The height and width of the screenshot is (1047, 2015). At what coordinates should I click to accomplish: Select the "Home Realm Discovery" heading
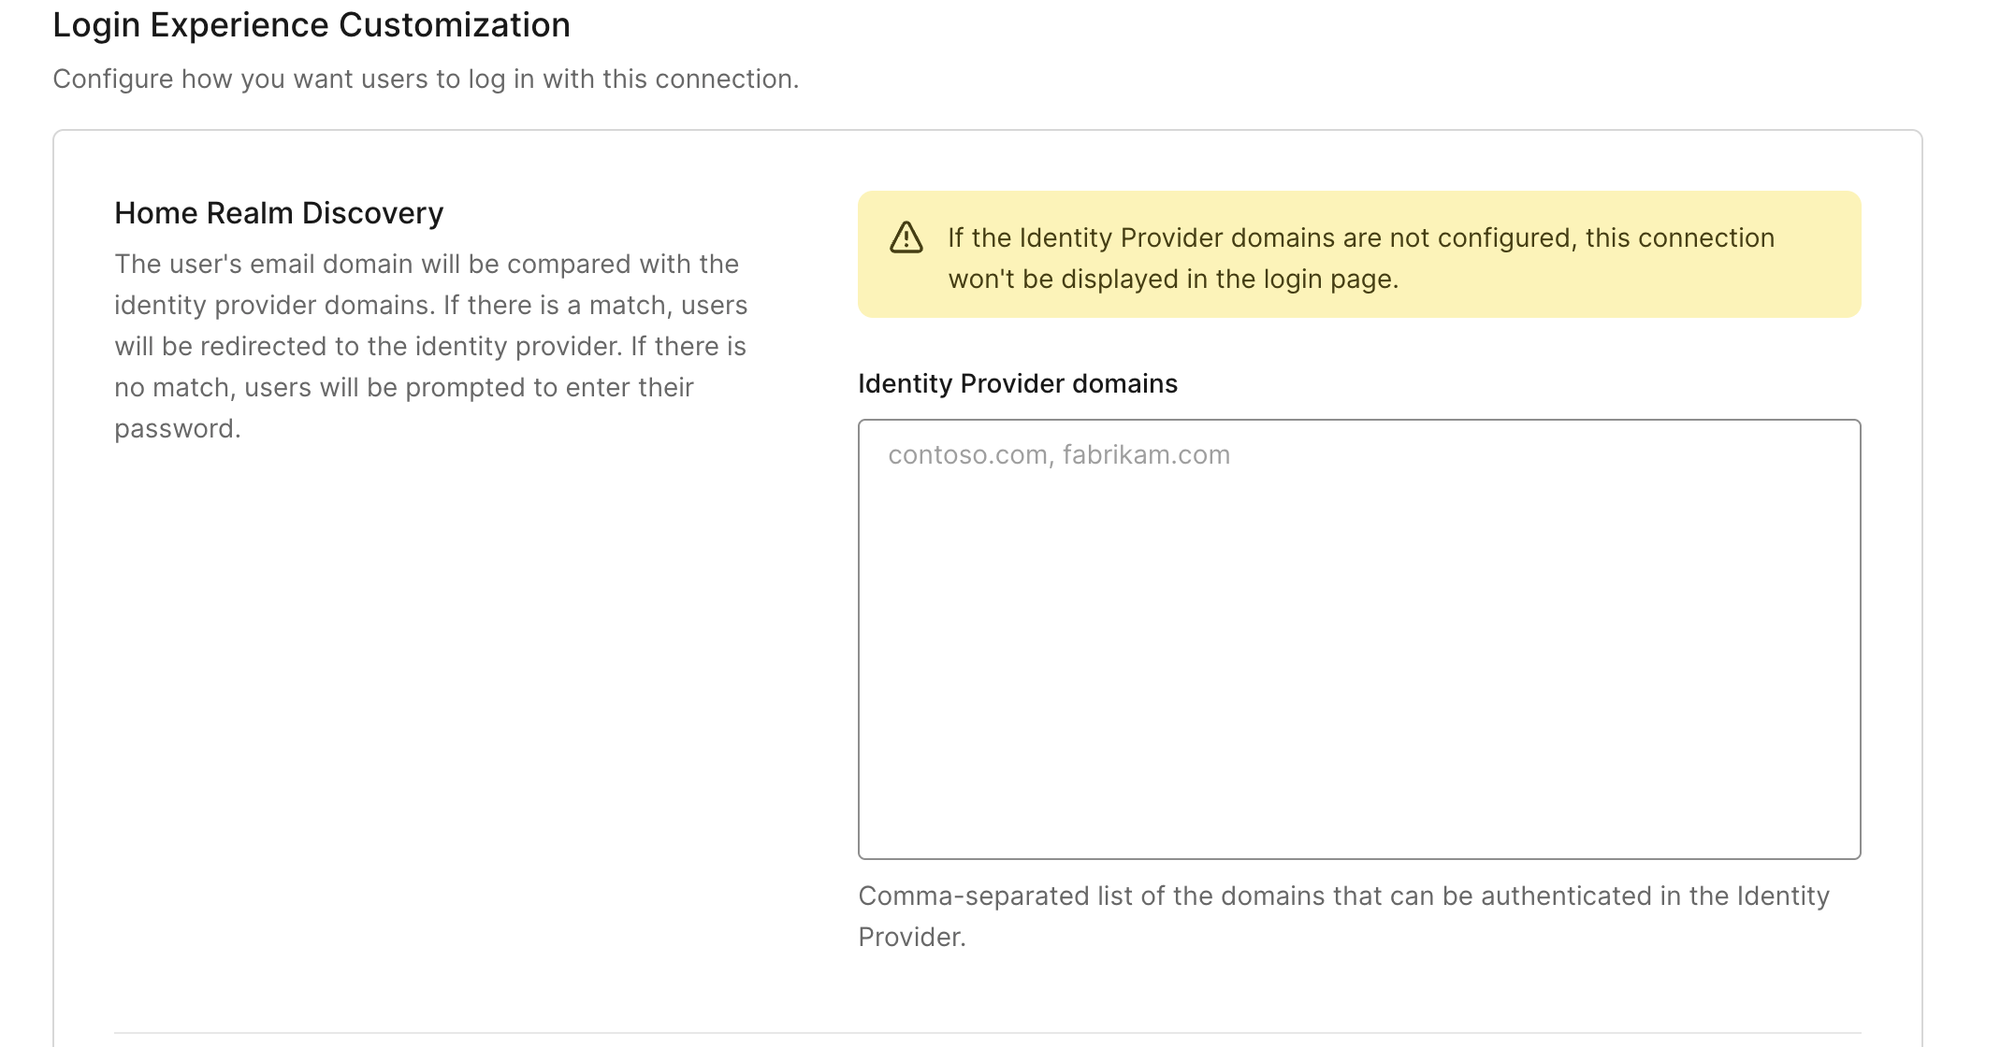pyautogui.click(x=278, y=213)
